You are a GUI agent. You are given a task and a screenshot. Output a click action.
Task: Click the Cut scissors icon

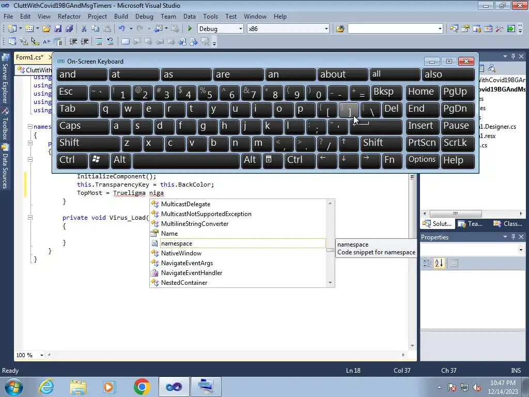tap(84, 29)
